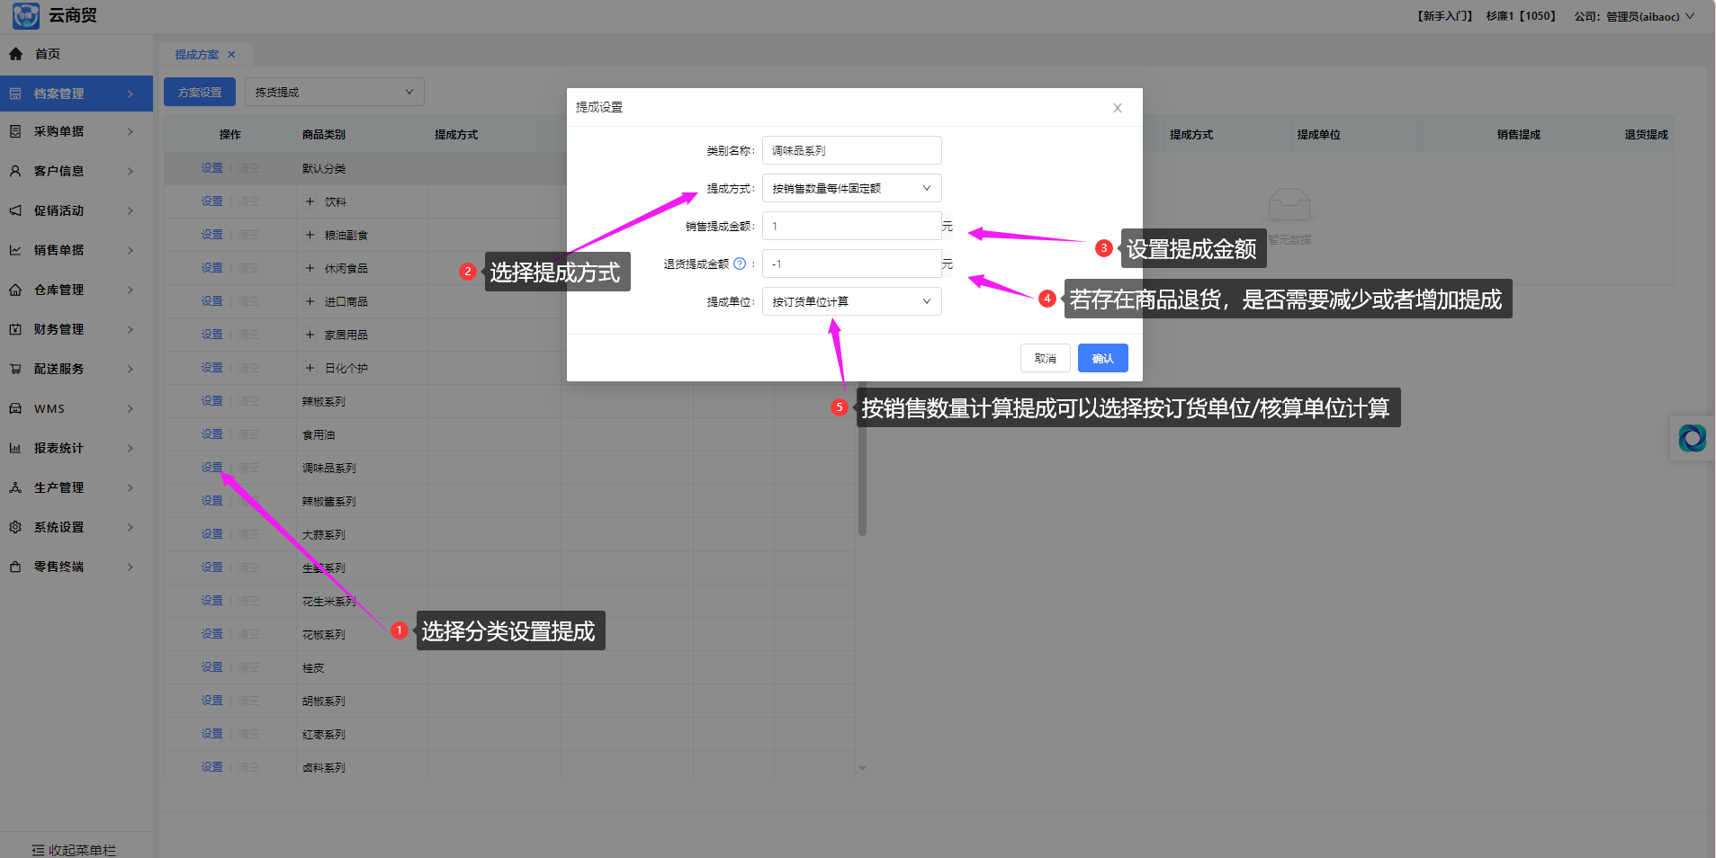The image size is (1716, 858).
Task: Click the 确认 button in dialog
Action: [x=1102, y=358]
